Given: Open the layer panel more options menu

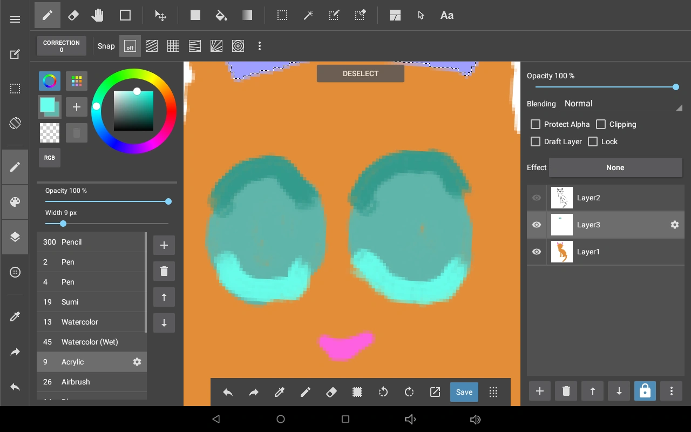Looking at the screenshot, I should point(671,391).
